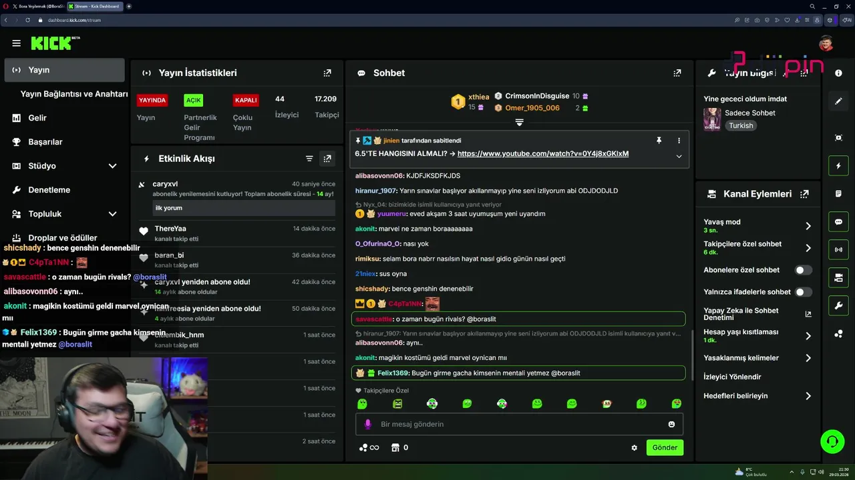Expand the Topluluk sidebar section
Screen dimensions: 855x480
[x=112, y=214]
